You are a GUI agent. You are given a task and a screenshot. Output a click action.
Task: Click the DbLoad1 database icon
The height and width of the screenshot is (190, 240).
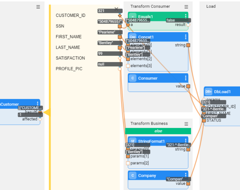click(x=209, y=92)
